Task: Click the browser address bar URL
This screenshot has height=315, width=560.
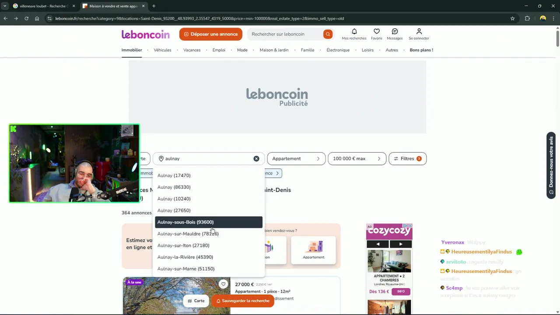Action: point(199,18)
